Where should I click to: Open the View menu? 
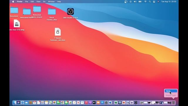click(38, 1)
